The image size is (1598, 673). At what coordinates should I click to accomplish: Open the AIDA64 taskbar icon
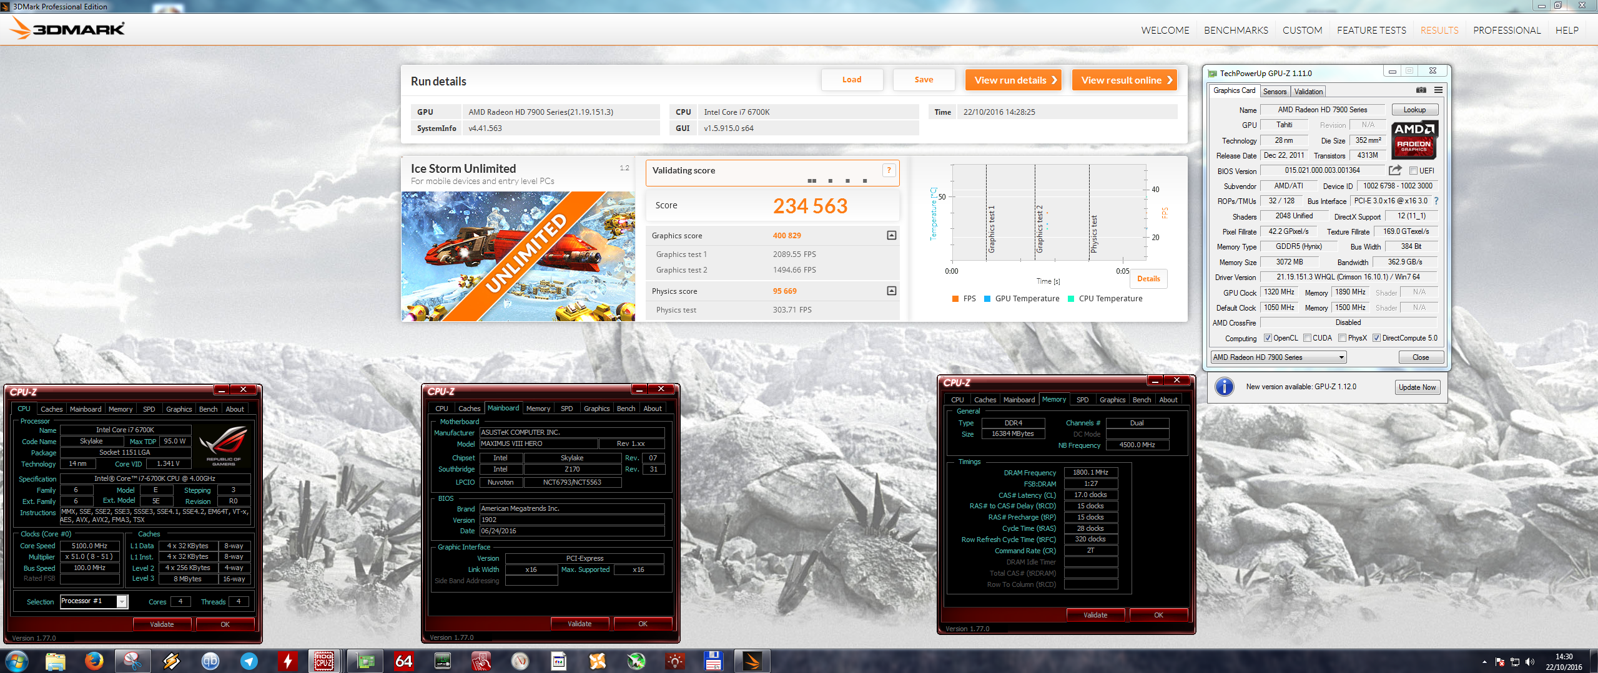[x=404, y=661]
